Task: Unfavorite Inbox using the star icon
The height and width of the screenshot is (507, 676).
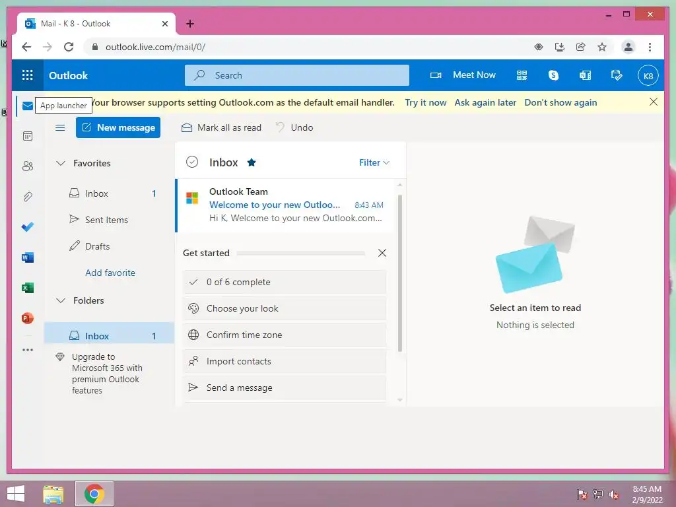Action: 252,162
